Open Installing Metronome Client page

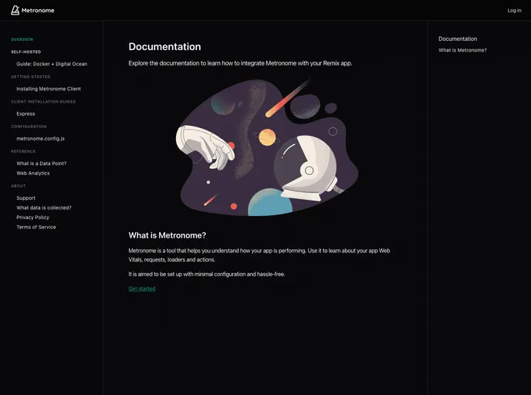[49, 89]
